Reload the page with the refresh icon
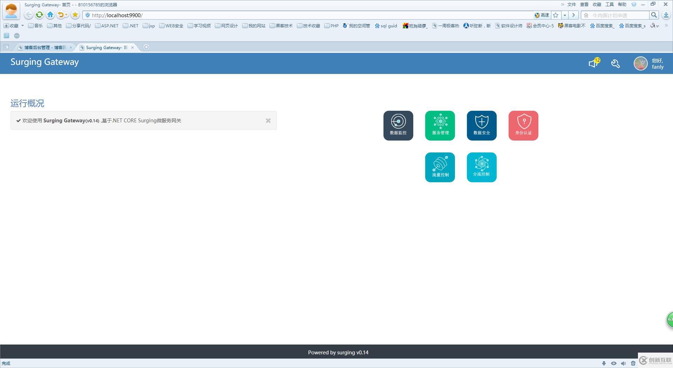 click(39, 15)
